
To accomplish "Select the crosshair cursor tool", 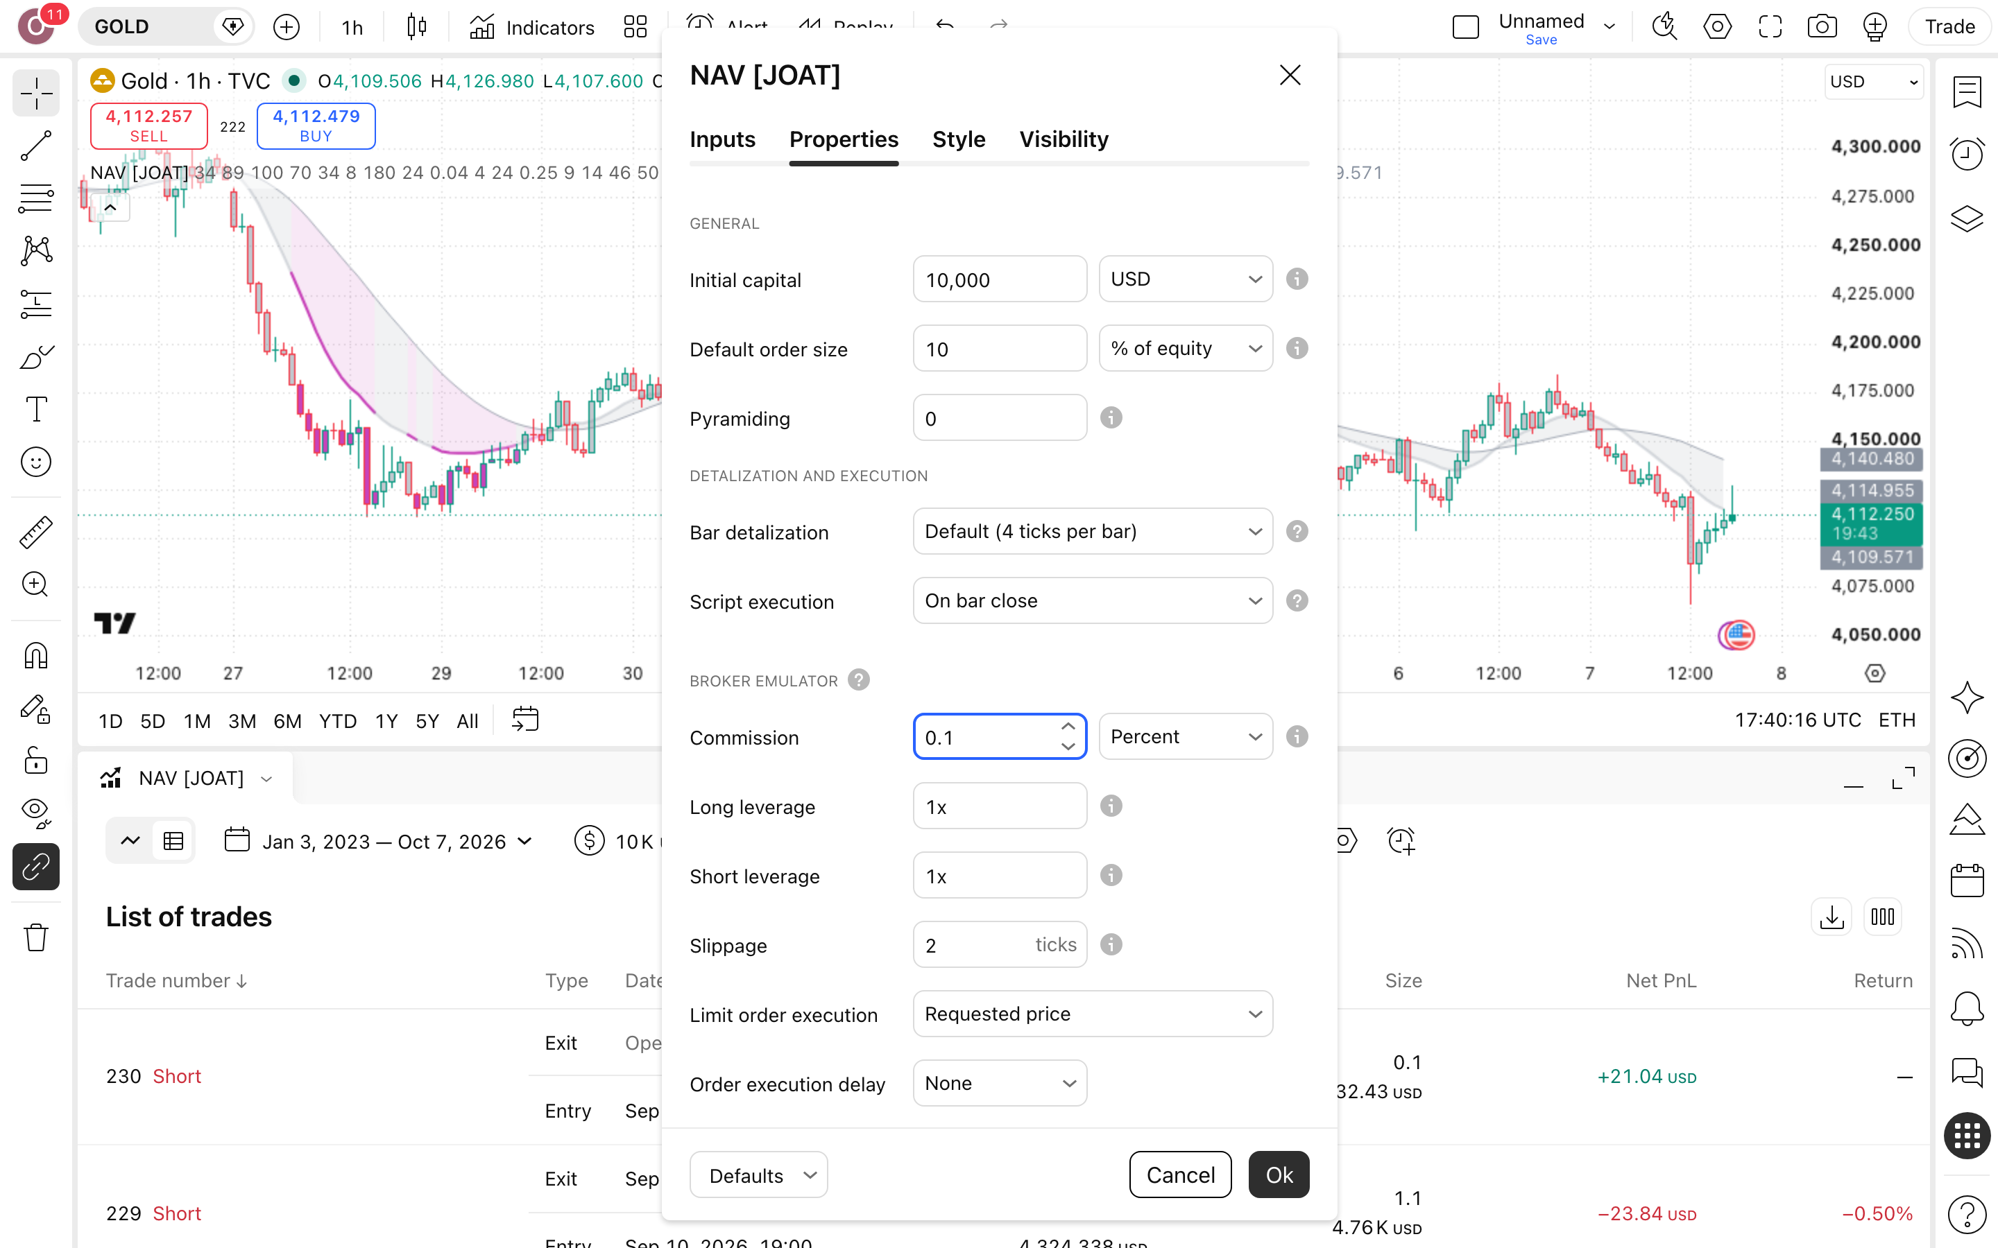I will pyautogui.click(x=36, y=92).
